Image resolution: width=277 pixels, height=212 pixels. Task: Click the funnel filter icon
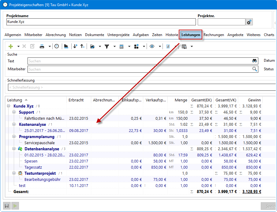click(x=107, y=46)
